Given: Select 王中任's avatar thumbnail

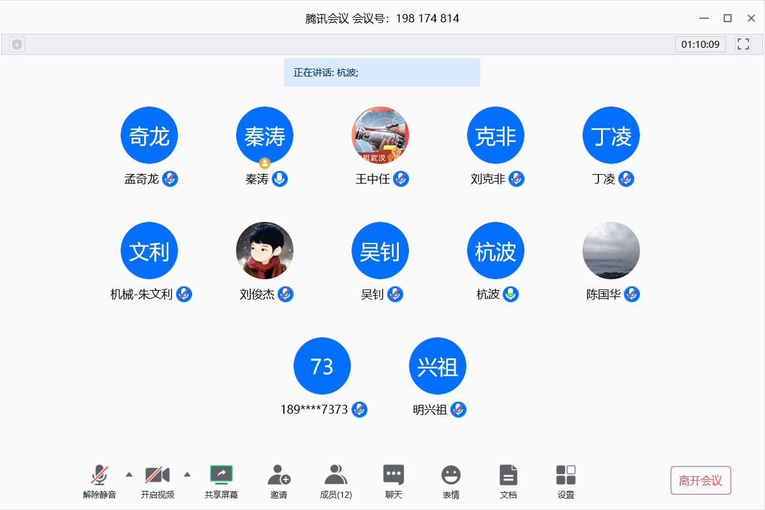Looking at the screenshot, I should [x=380, y=135].
